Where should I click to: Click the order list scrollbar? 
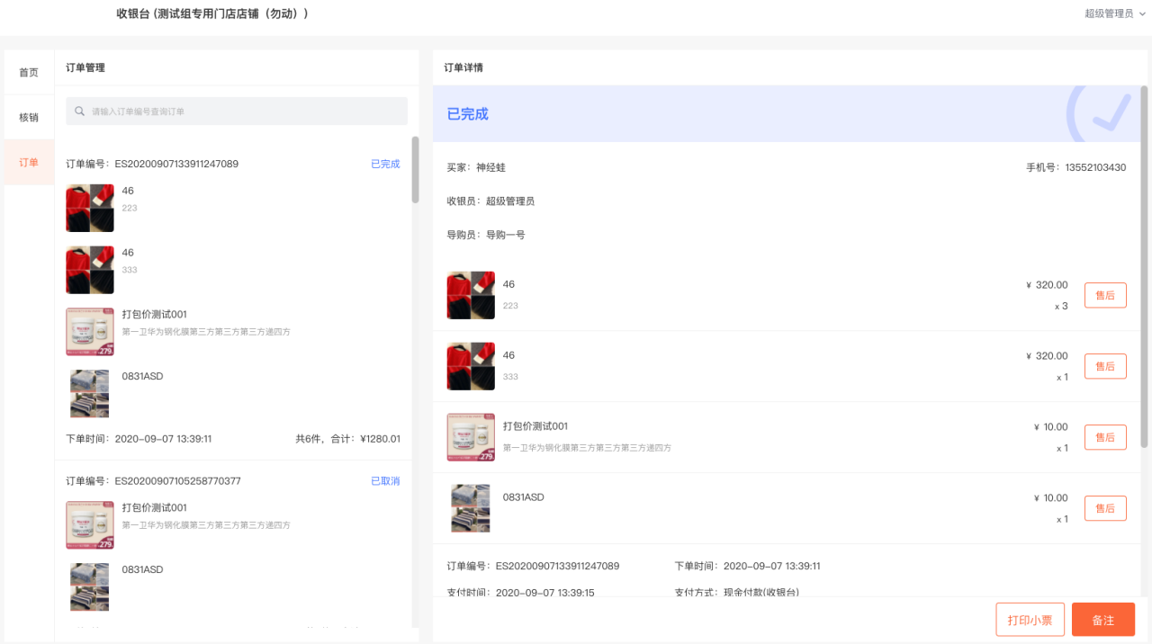tap(415, 170)
